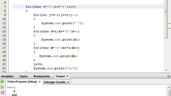
Task: Switch to the Debugger Console tab
Action: (x=55, y=82)
